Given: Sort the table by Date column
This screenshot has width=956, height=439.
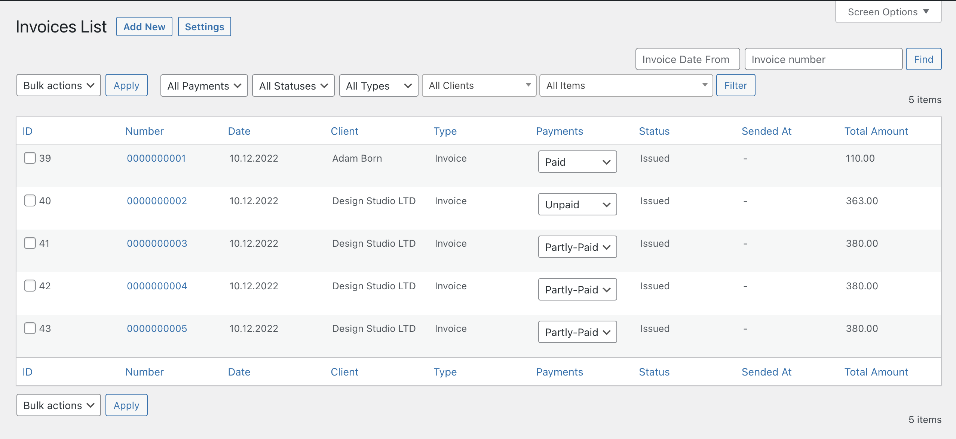Looking at the screenshot, I should (239, 131).
